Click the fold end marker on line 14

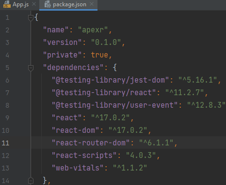click(x=31, y=180)
